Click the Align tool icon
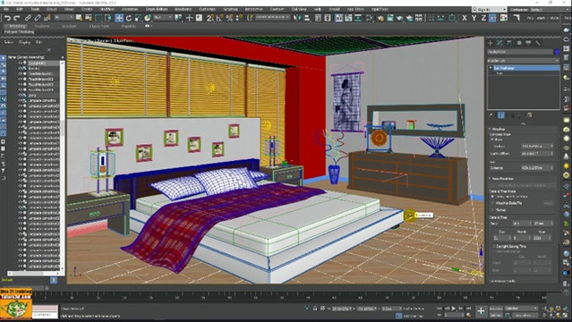Screen dimensions: 572x322 [307, 18]
